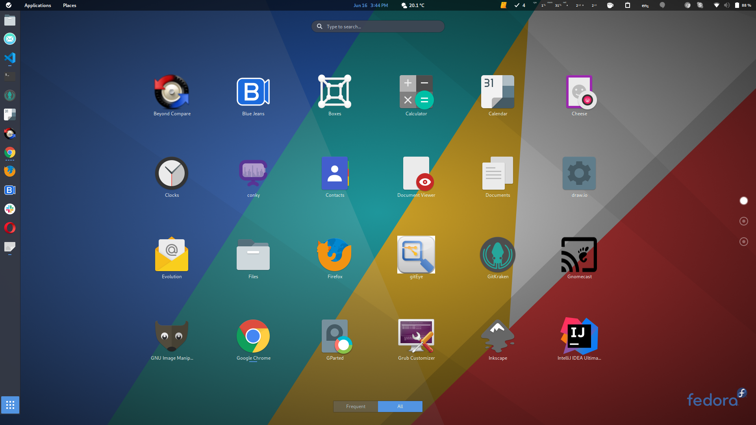The width and height of the screenshot is (756, 425).
Task: Switch to the Frequent apps tab
Action: 355,406
